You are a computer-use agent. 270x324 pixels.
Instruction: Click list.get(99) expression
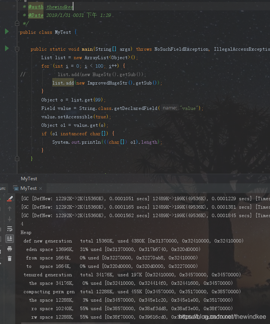[87, 100]
